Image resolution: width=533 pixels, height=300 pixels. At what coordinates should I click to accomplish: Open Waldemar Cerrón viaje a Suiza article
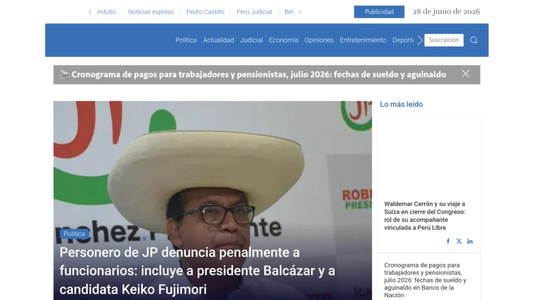(x=425, y=216)
